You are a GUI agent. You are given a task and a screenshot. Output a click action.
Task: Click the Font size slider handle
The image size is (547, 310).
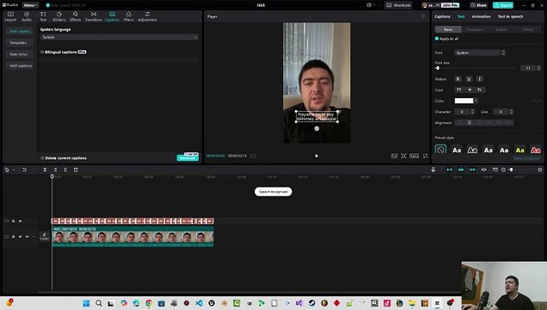(438, 68)
